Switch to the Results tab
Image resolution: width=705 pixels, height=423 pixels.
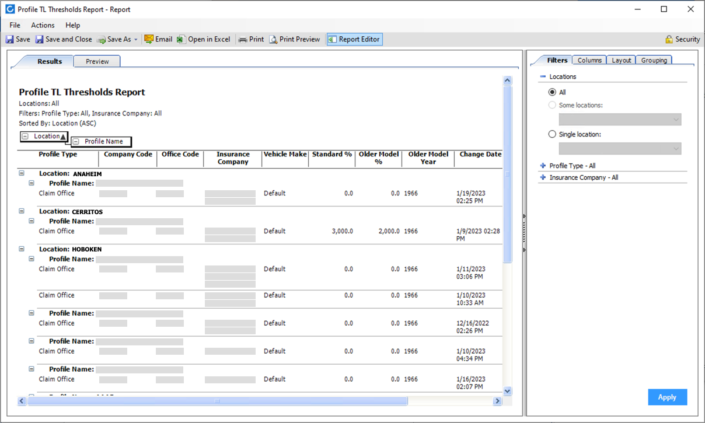[50, 61]
